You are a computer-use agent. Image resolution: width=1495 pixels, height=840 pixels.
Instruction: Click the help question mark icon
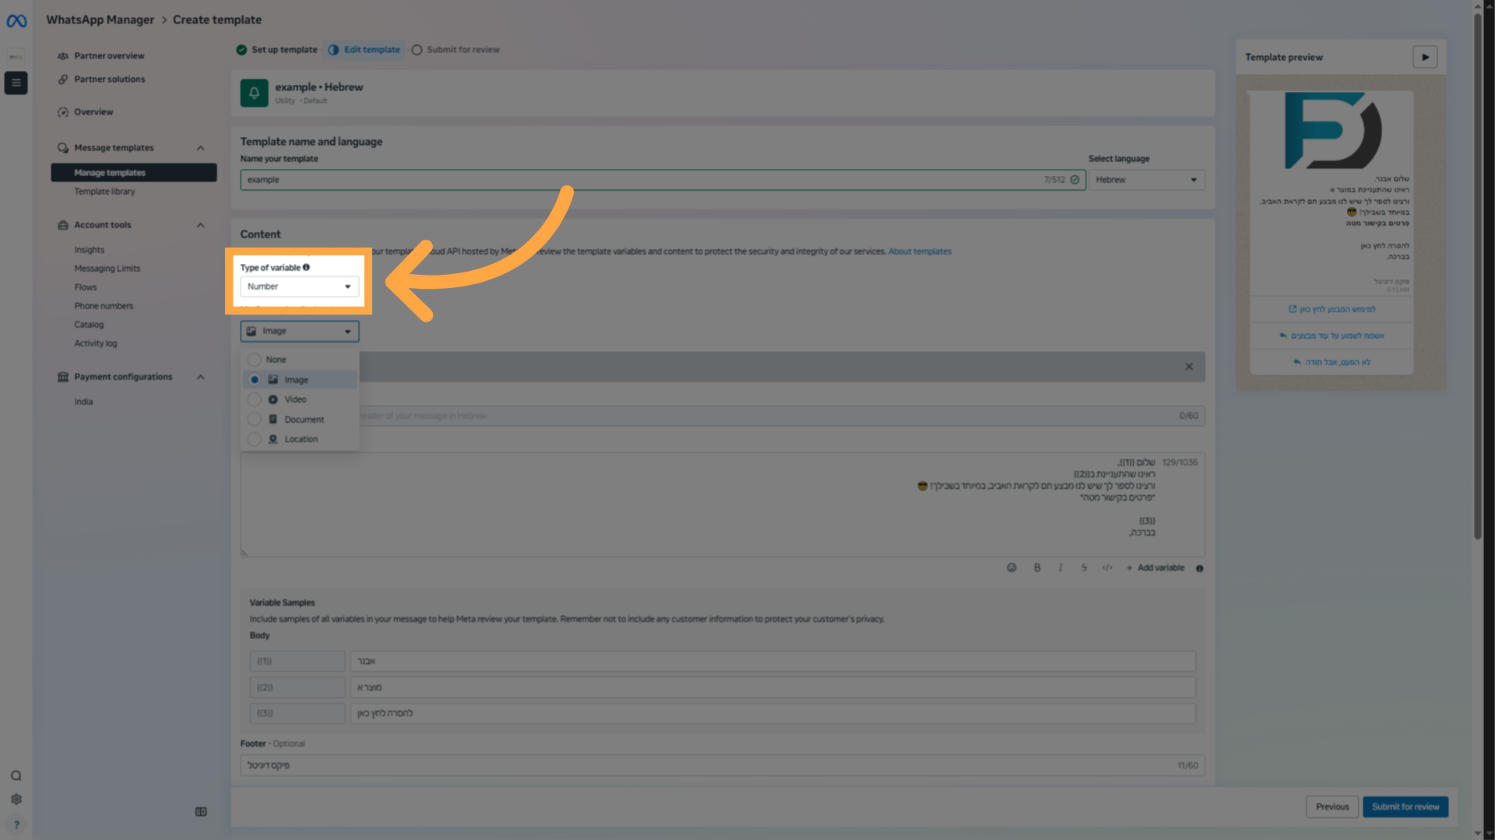tap(16, 824)
